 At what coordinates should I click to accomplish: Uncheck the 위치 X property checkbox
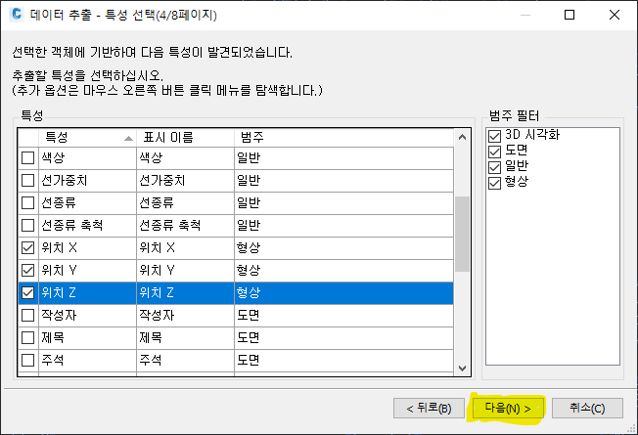27,247
